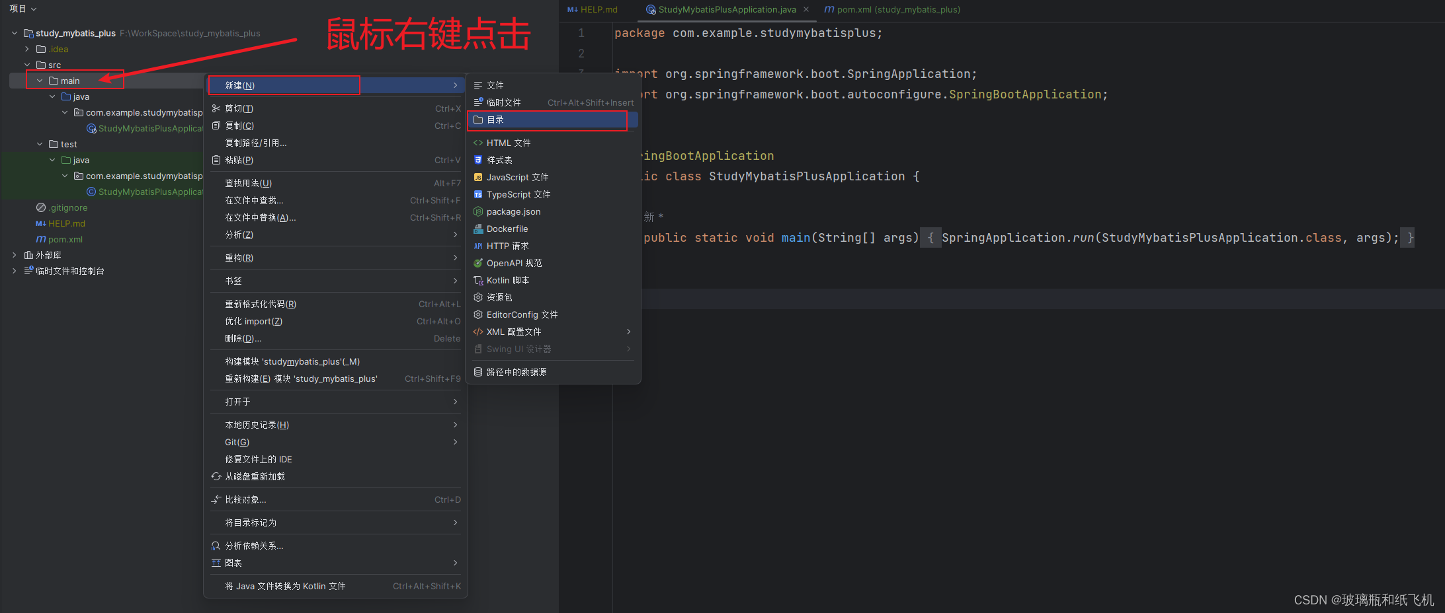The width and height of the screenshot is (1445, 613).
Task: Click the package.json icon
Action: pos(478,211)
